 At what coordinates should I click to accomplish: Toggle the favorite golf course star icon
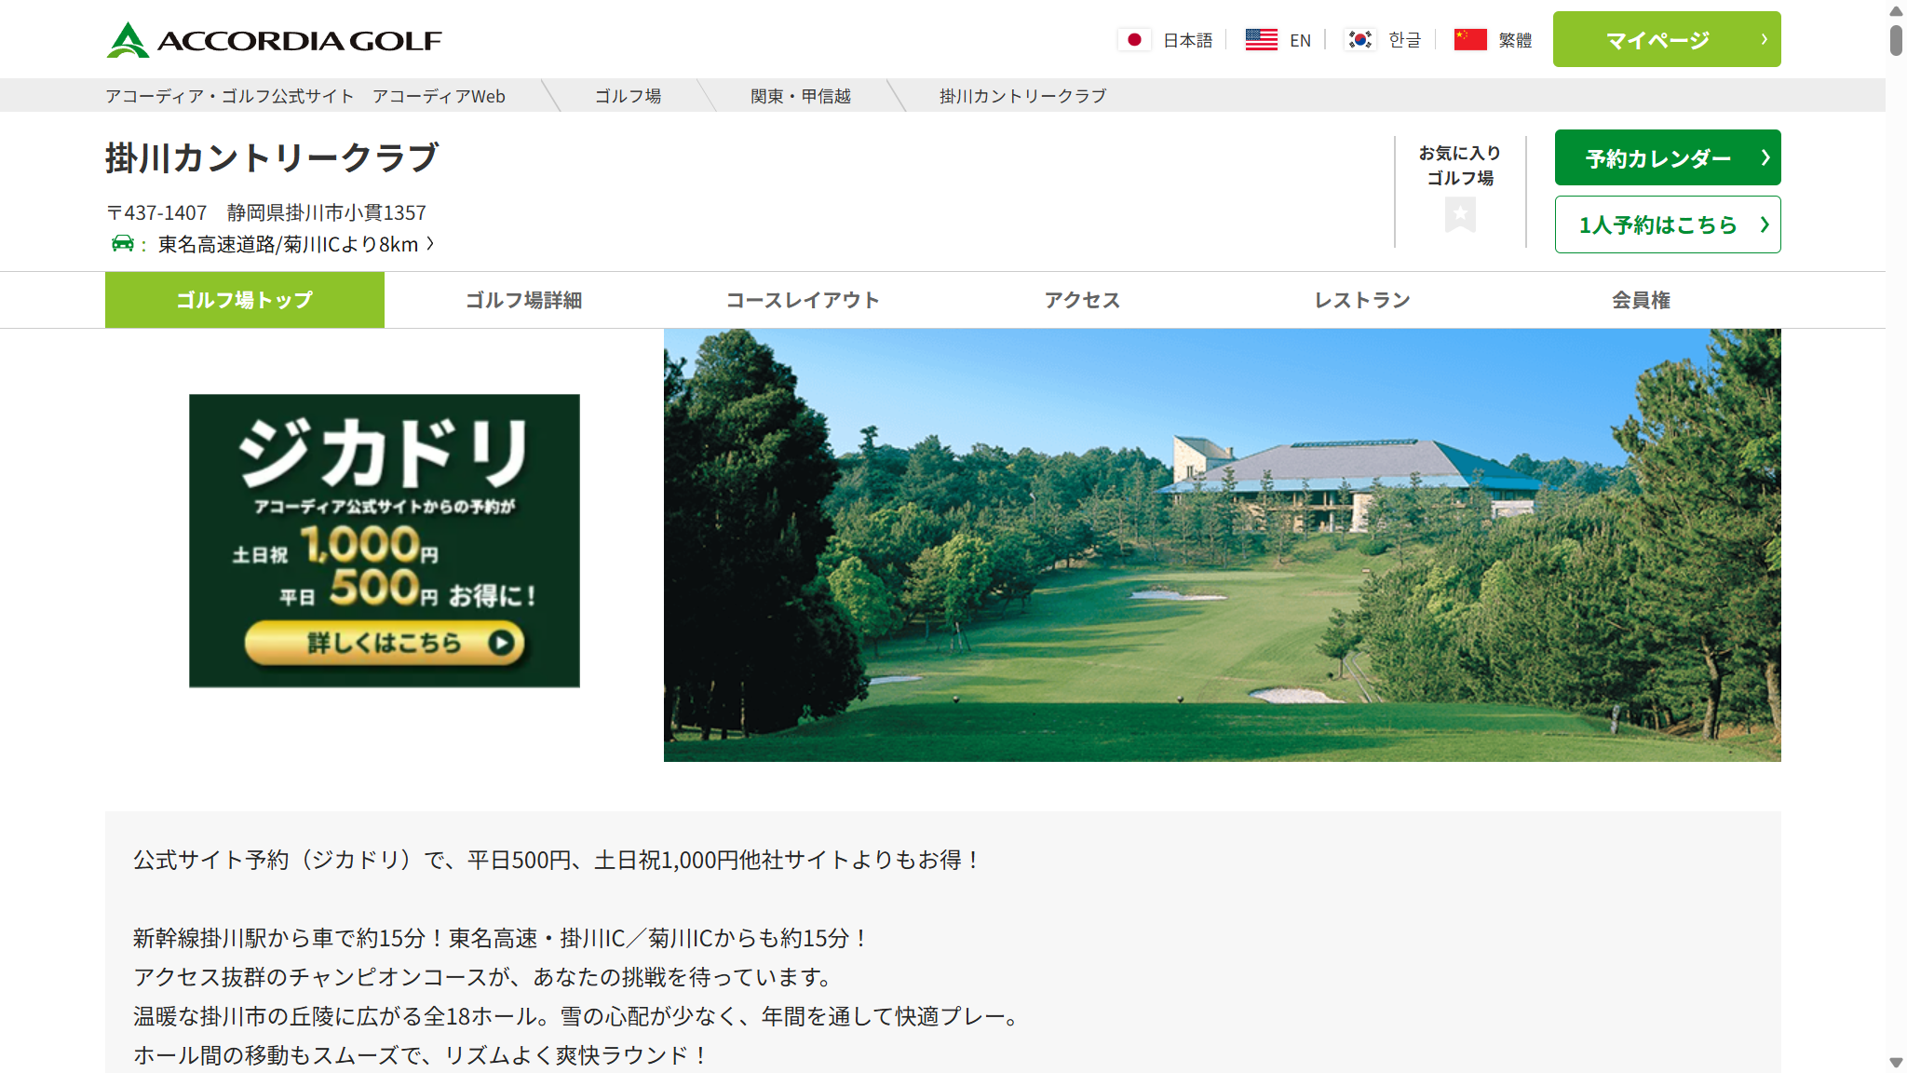click(1460, 215)
